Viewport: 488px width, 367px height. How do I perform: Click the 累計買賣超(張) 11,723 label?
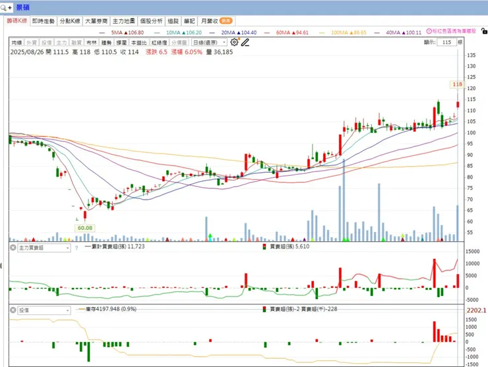(x=118, y=246)
